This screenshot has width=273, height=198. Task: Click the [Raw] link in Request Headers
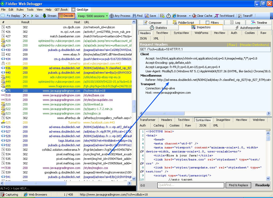(232, 45)
